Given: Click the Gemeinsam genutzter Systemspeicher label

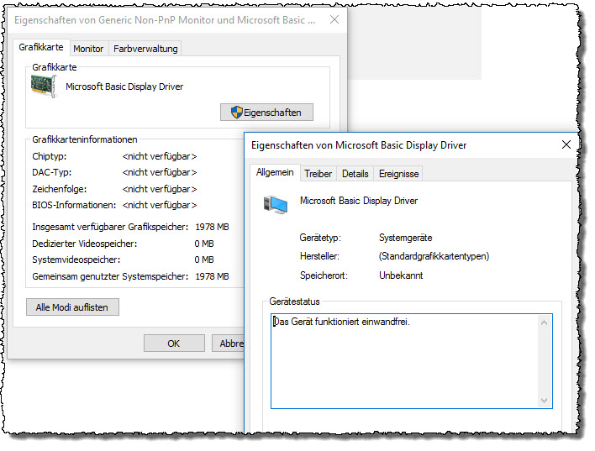Looking at the screenshot, I should tap(110, 276).
